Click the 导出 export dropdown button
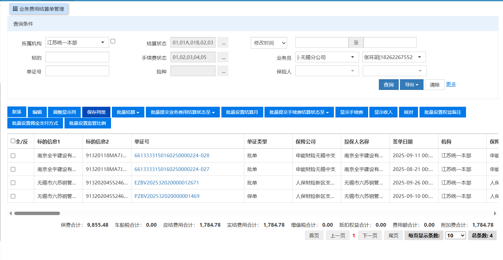This screenshot has height=260, width=503. 412,85
